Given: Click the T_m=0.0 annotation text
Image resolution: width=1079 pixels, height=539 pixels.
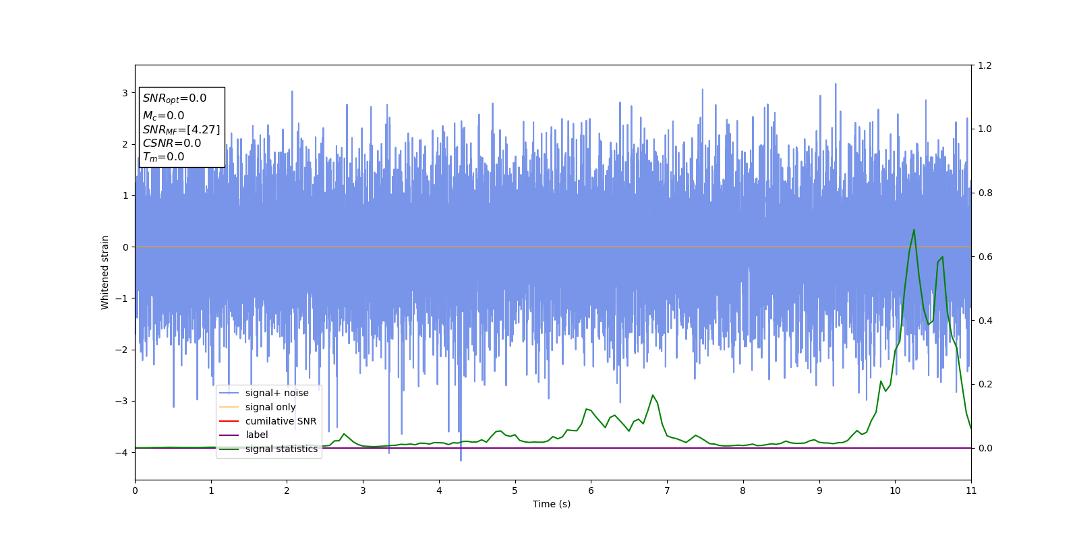Looking at the screenshot, I should [x=163, y=157].
